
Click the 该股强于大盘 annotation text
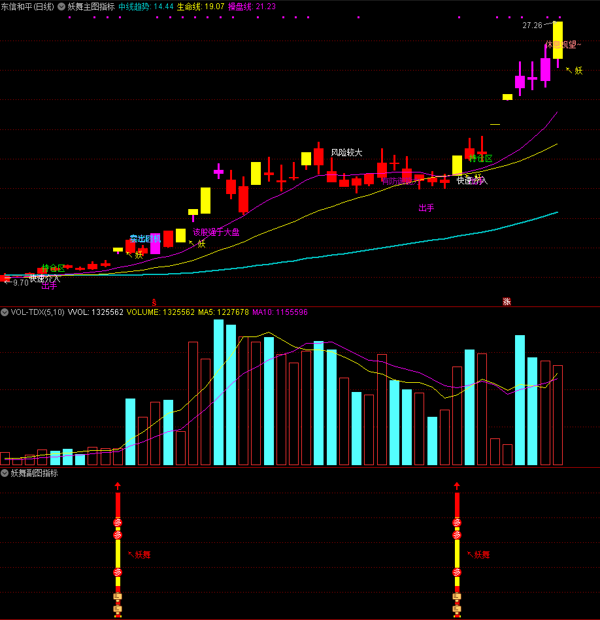tap(216, 232)
